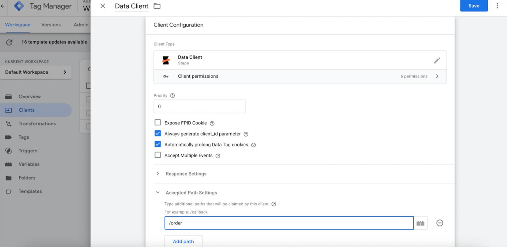This screenshot has width=507, height=247.
Task: Click the key icon beside Client permissions
Action: (x=166, y=76)
